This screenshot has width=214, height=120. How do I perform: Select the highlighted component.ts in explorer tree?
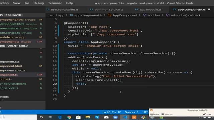click(x=23, y=75)
